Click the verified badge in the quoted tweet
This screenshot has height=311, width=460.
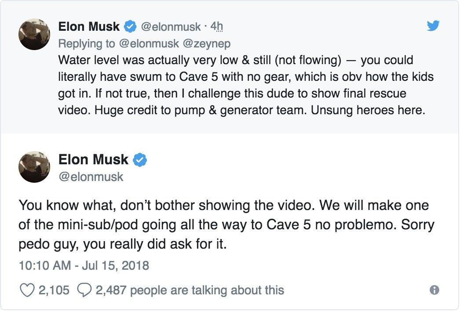pyautogui.click(x=130, y=27)
